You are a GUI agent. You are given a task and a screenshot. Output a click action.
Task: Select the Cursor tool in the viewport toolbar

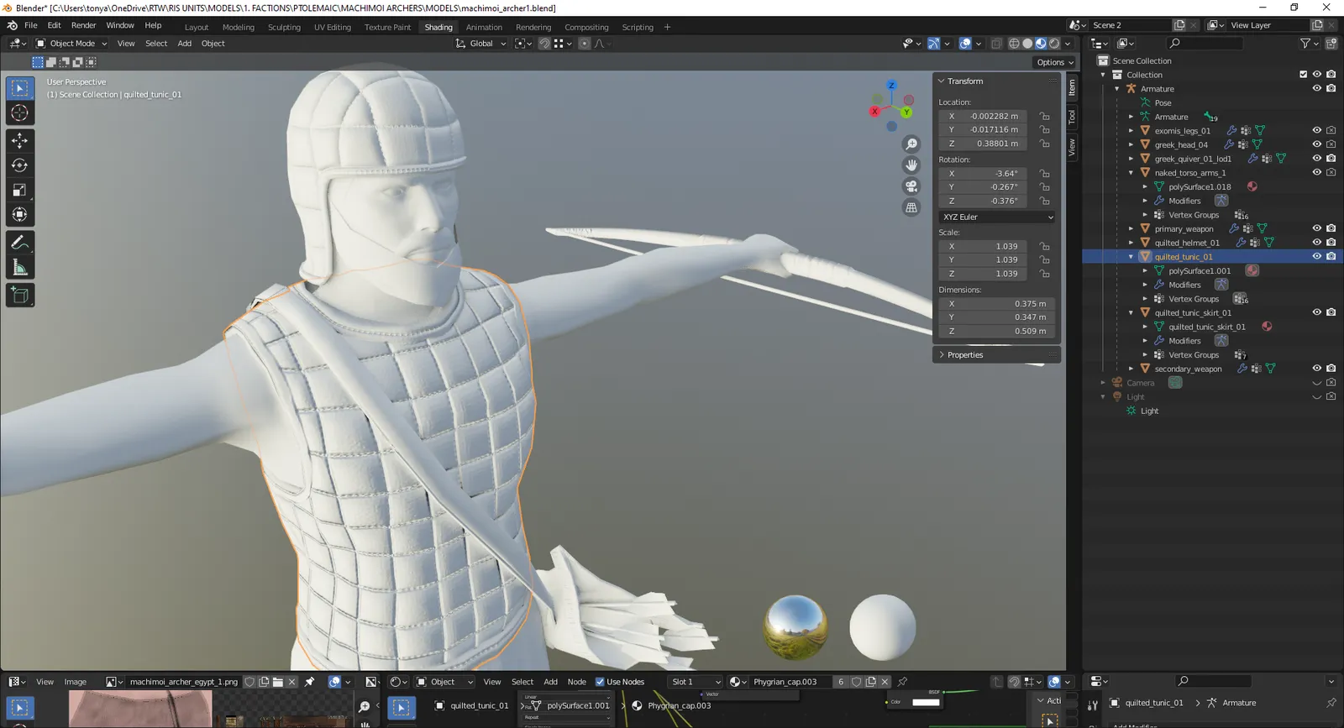20,113
